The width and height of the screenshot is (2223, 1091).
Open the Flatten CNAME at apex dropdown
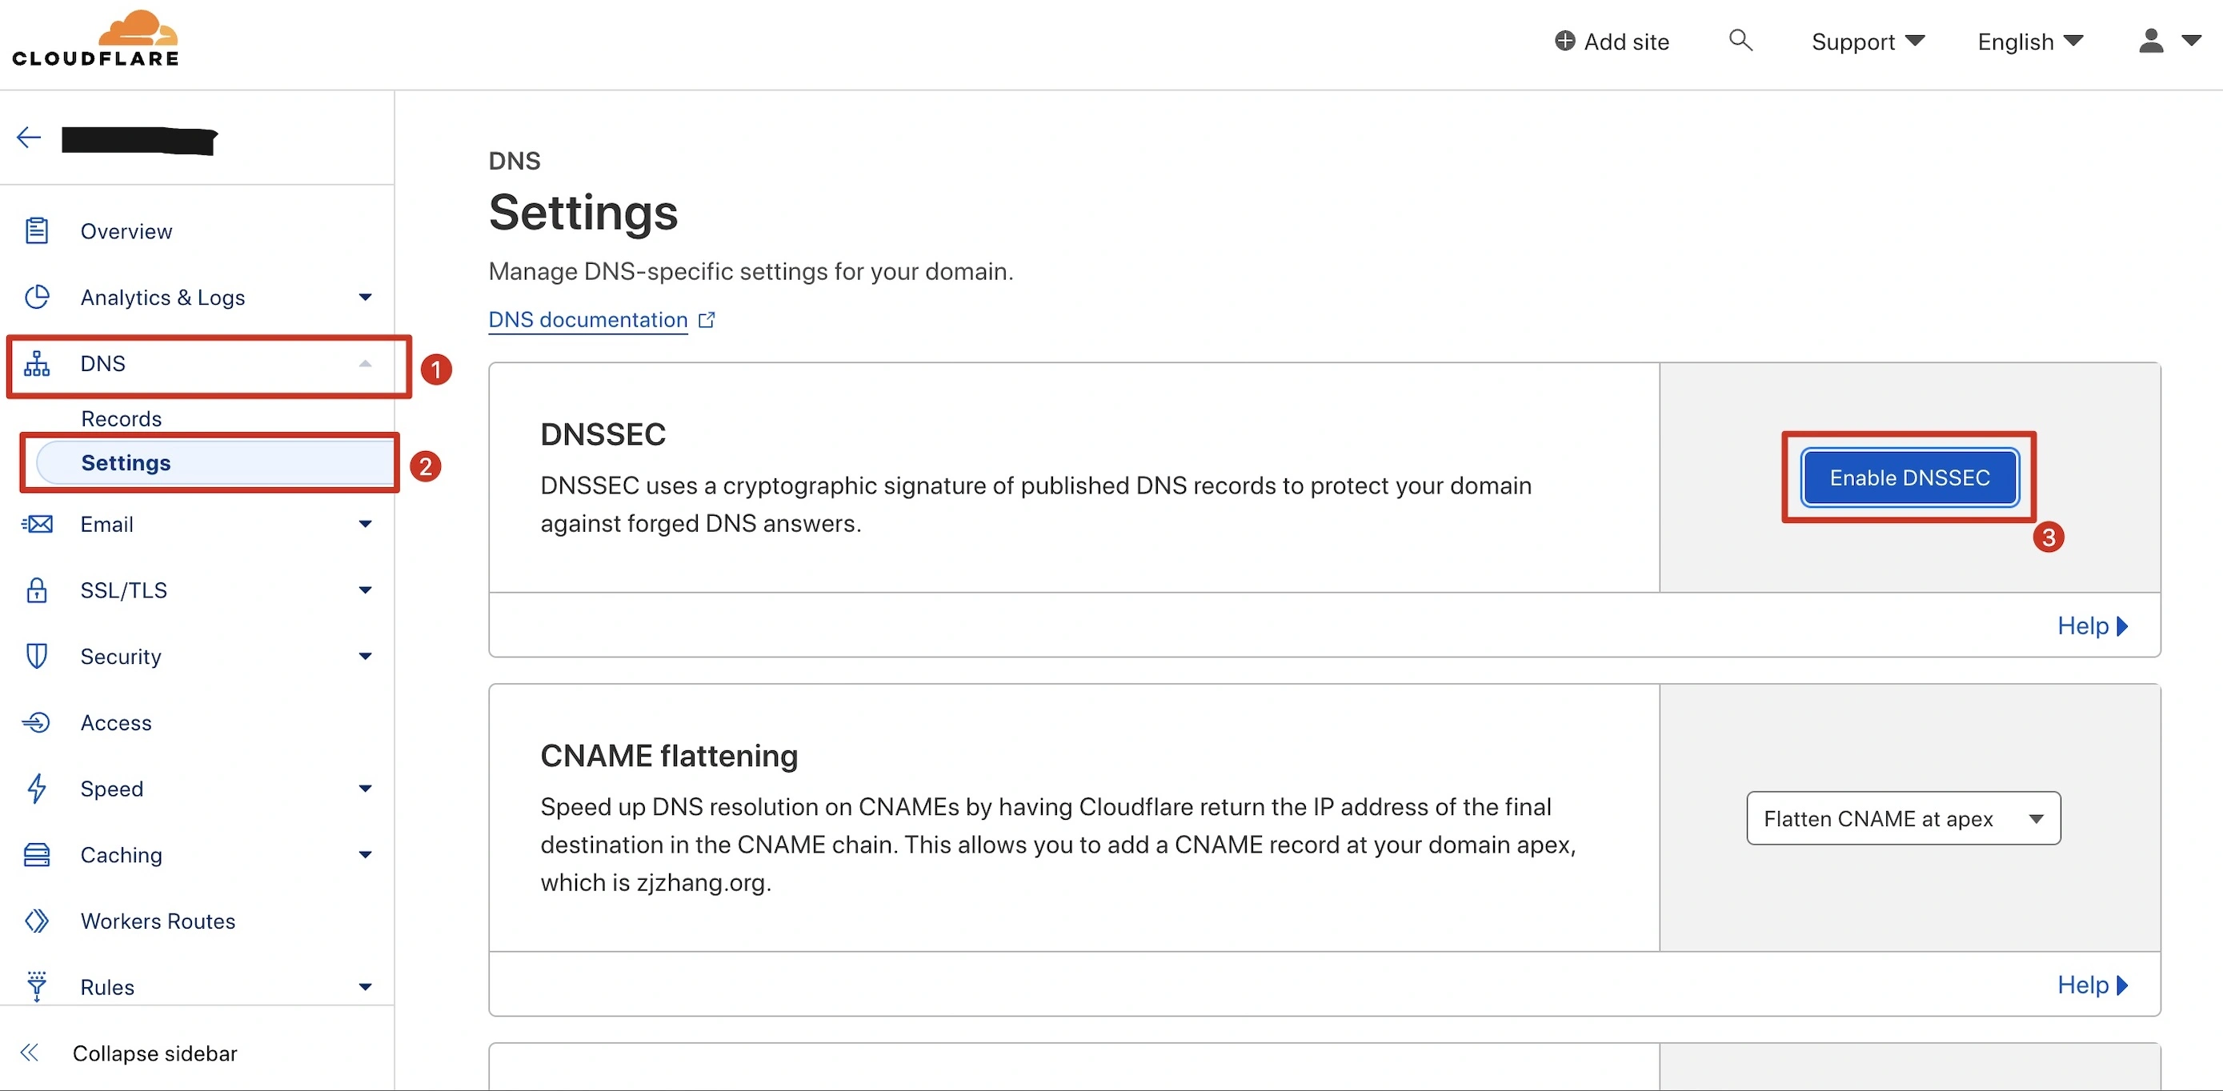[x=1903, y=817]
